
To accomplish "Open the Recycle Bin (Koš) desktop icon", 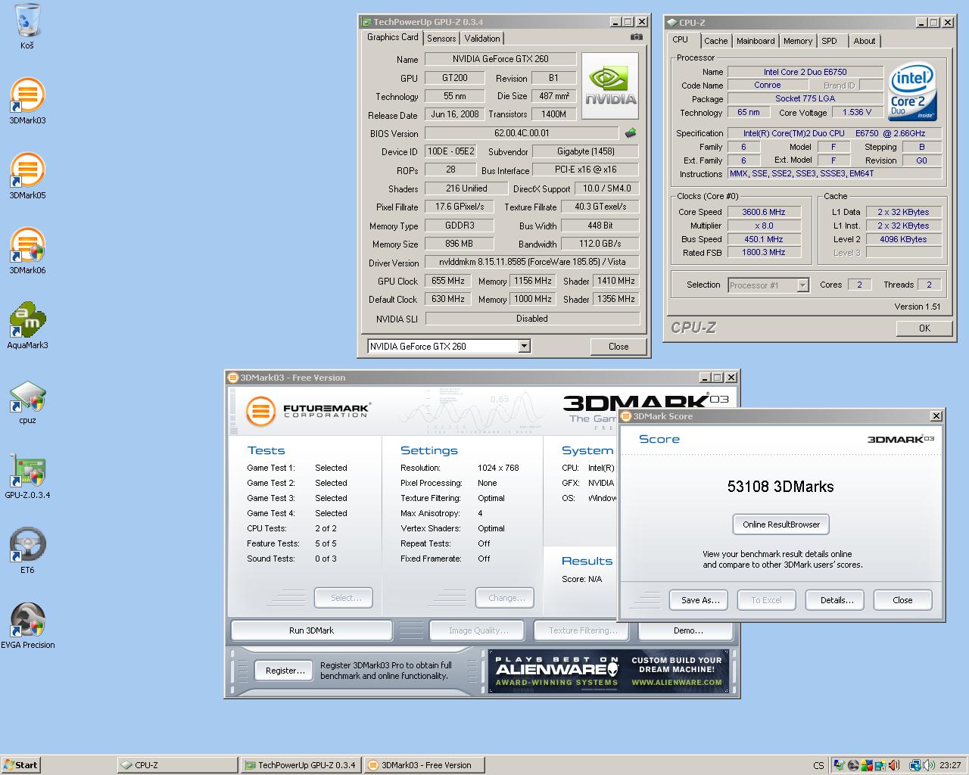I will click(x=27, y=26).
